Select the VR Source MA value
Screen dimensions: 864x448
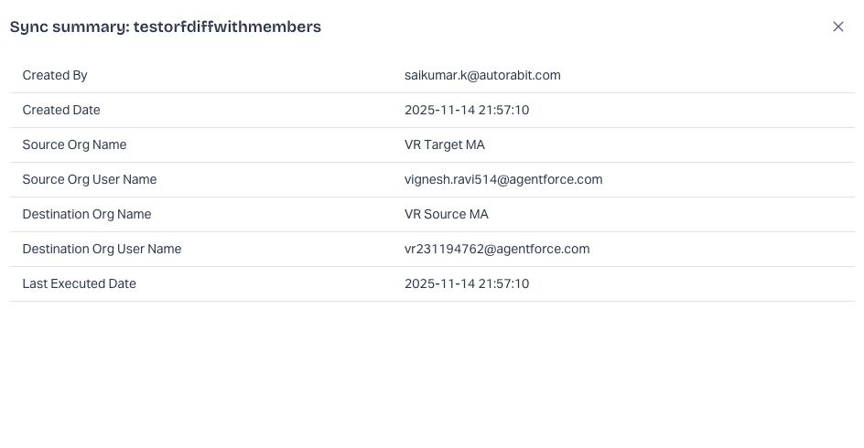[447, 214]
